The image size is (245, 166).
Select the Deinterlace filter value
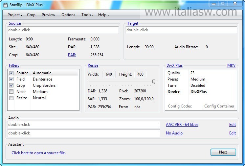[42, 79]
